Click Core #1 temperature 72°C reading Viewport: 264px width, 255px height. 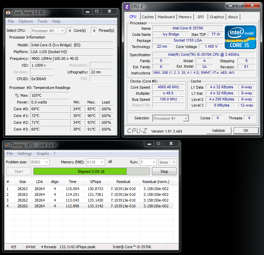point(50,116)
